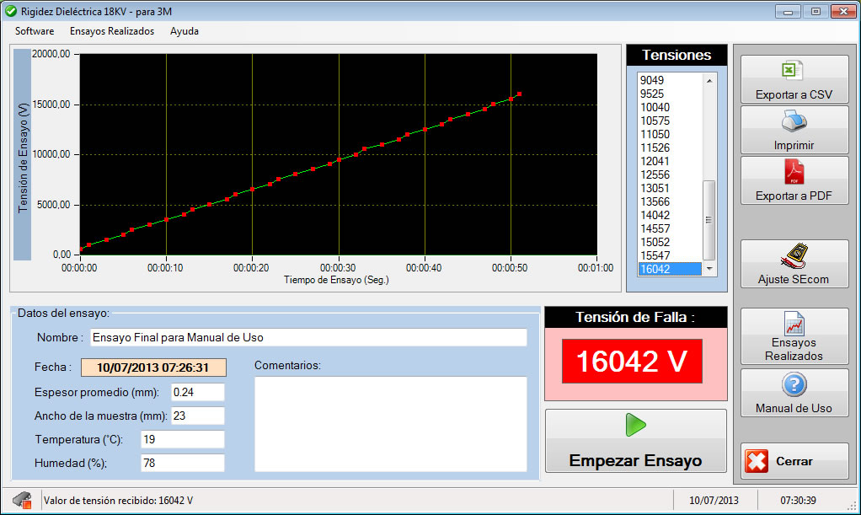
Task: Open the Ayuda menu
Action: tap(184, 31)
